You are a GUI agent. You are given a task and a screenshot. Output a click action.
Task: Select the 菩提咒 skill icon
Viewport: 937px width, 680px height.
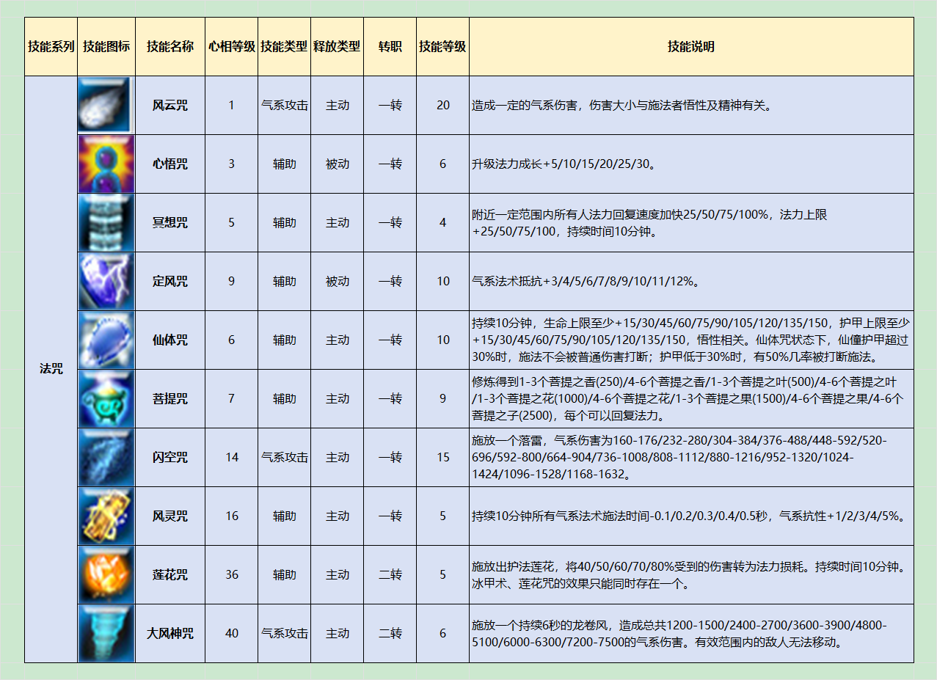point(105,398)
